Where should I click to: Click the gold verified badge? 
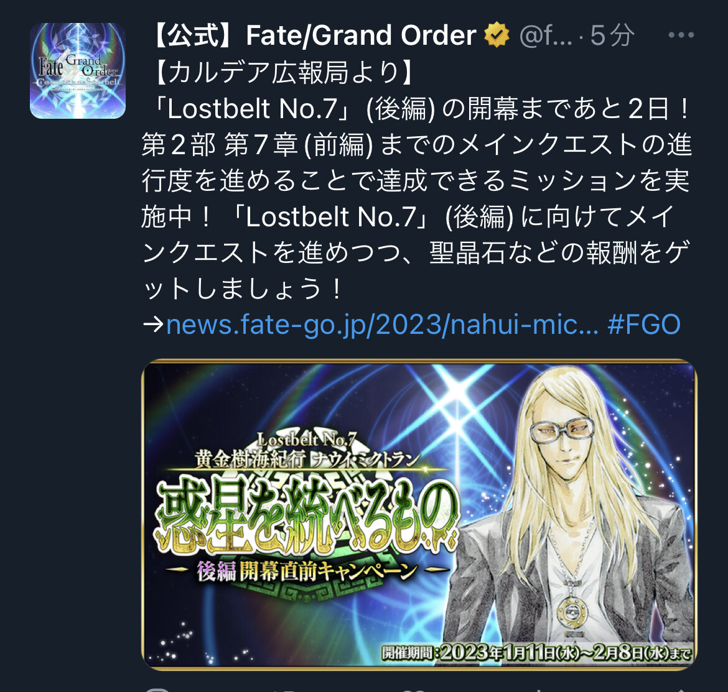(497, 35)
